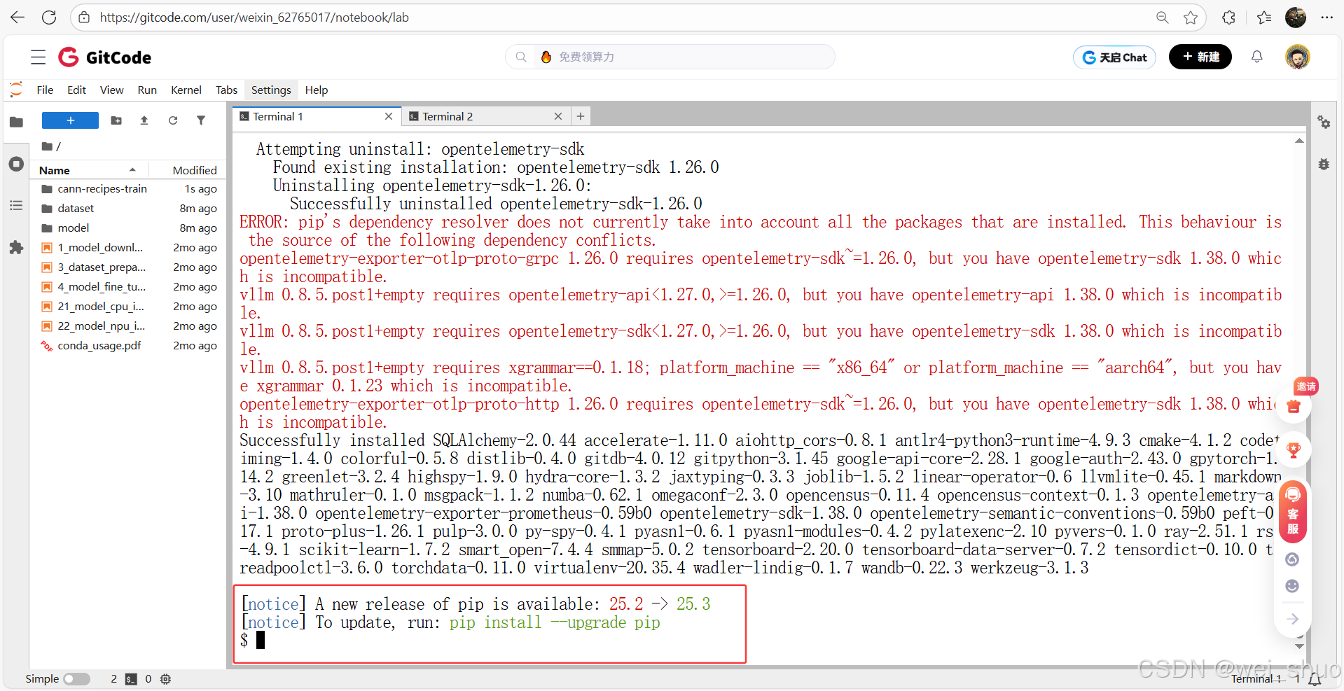Upload files to the file browser
The height and width of the screenshot is (691, 1344).
[144, 120]
